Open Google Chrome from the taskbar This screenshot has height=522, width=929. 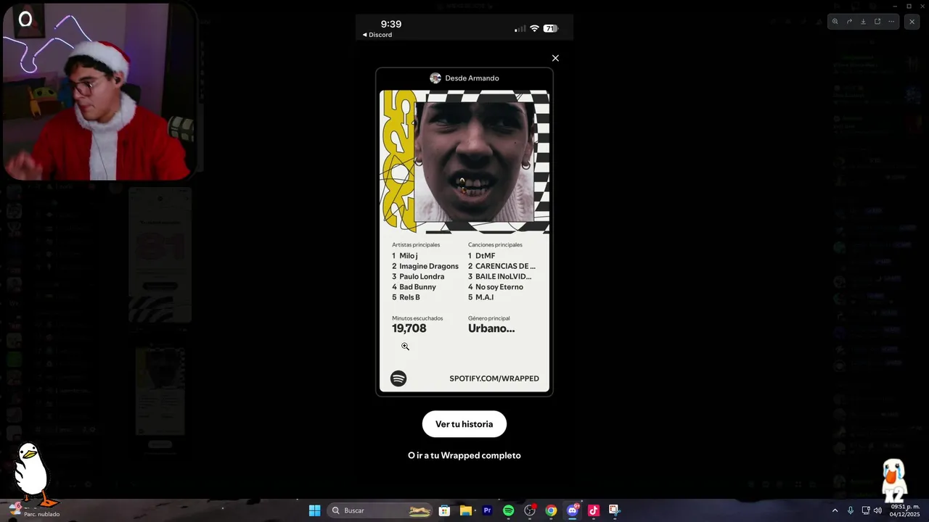551,510
